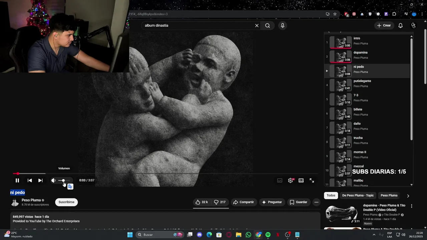This screenshot has height=240, width=427.
Task: Start voice search with microphone icon
Action: (x=283, y=25)
